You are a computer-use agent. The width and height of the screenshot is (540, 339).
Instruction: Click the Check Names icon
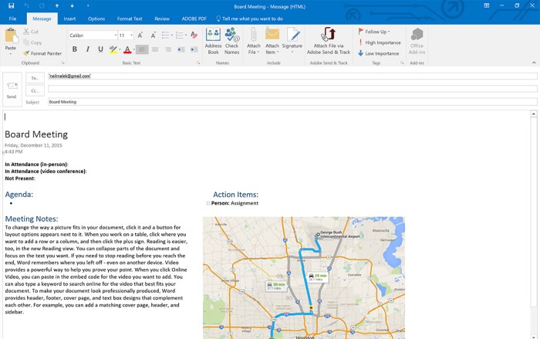pyautogui.click(x=231, y=40)
